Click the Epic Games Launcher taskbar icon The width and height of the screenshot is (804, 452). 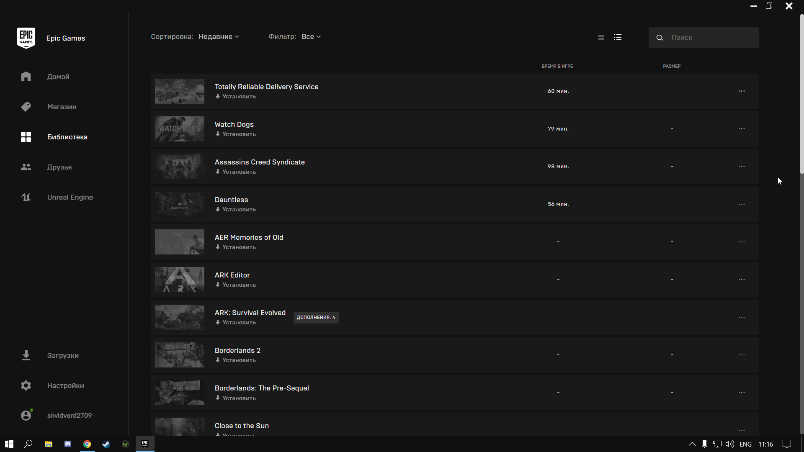145,444
